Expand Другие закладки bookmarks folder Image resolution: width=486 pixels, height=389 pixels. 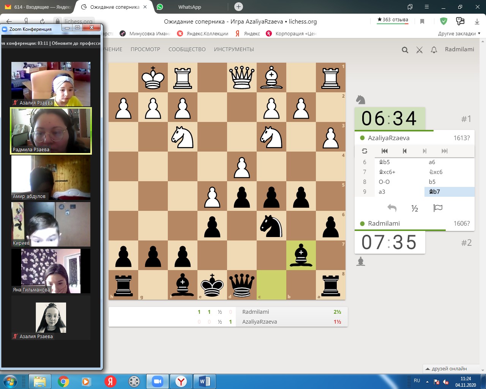click(x=459, y=33)
